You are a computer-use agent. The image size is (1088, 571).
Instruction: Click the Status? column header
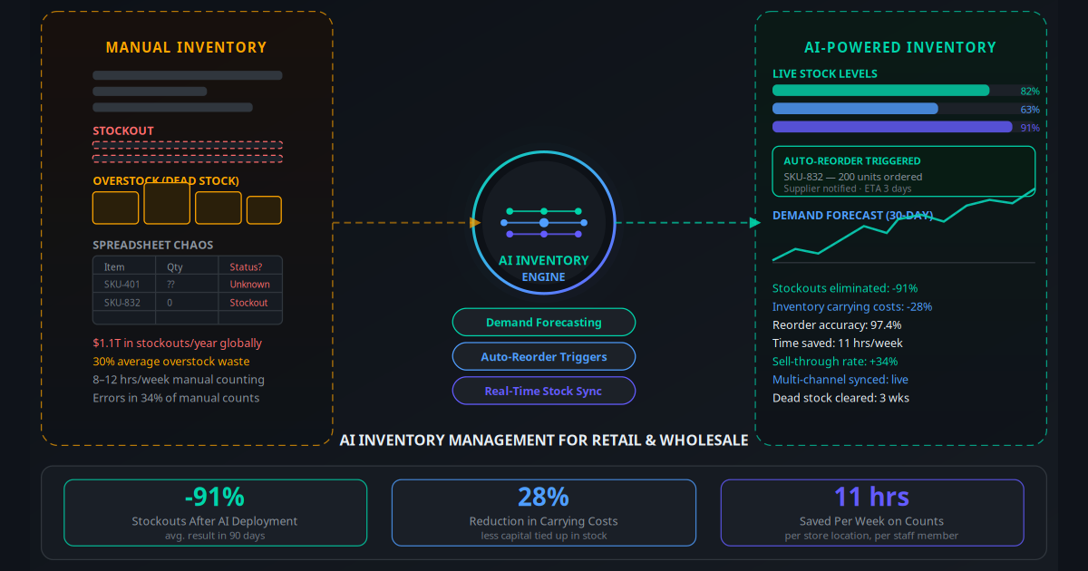pyautogui.click(x=246, y=266)
